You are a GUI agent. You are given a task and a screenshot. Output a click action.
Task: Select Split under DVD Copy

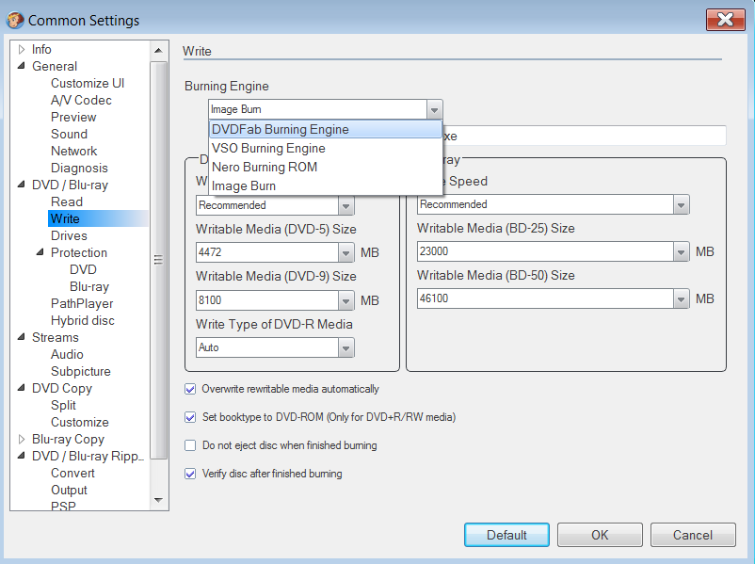coord(64,405)
